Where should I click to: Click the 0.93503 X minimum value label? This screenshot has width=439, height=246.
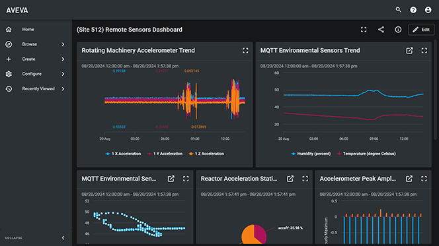click(x=119, y=127)
